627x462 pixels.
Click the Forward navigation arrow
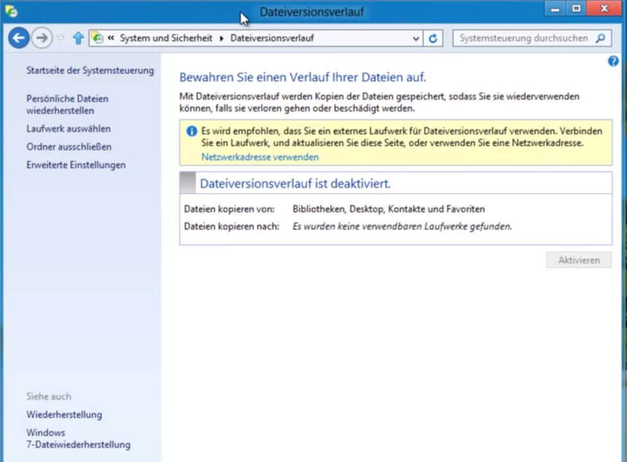pyautogui.click(x=41, y=38)
